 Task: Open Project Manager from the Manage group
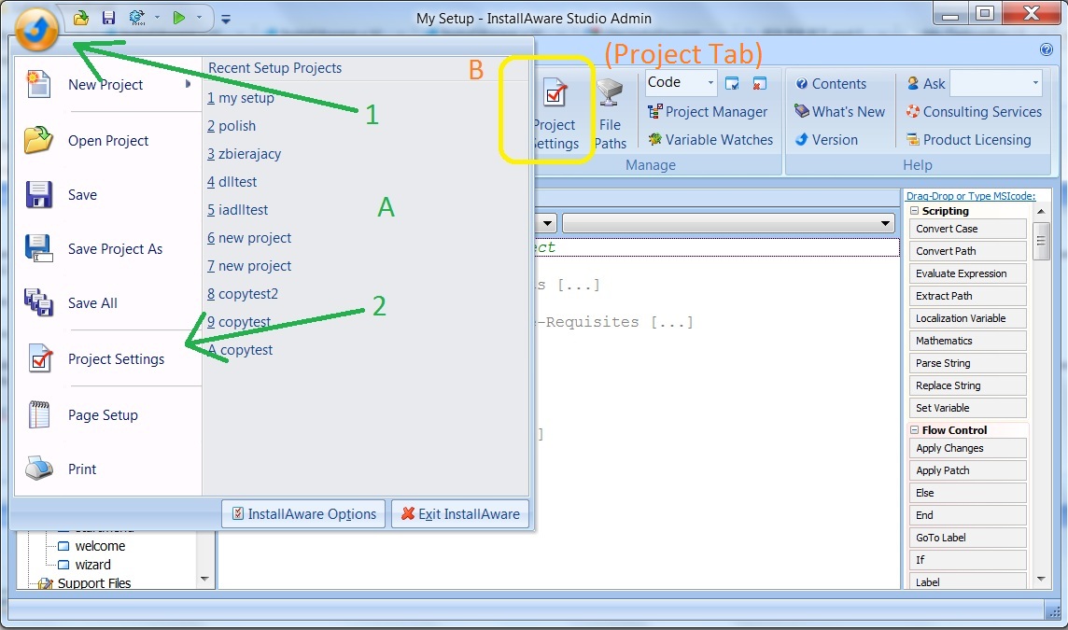click(708, 112)
